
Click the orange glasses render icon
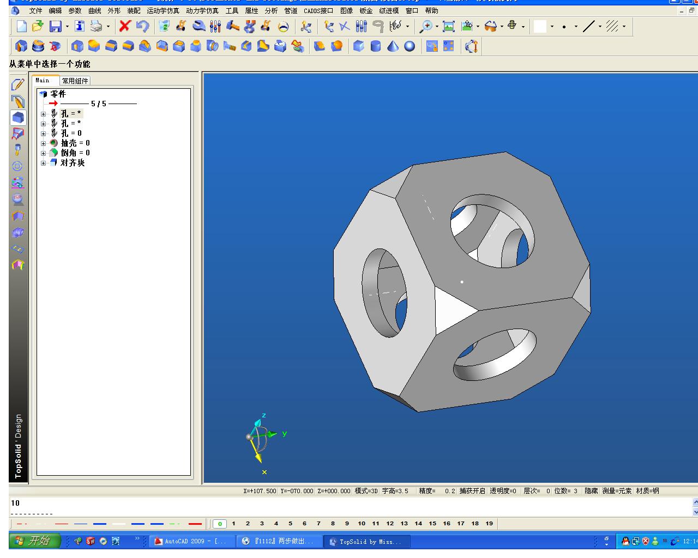(x=491, y=26)
